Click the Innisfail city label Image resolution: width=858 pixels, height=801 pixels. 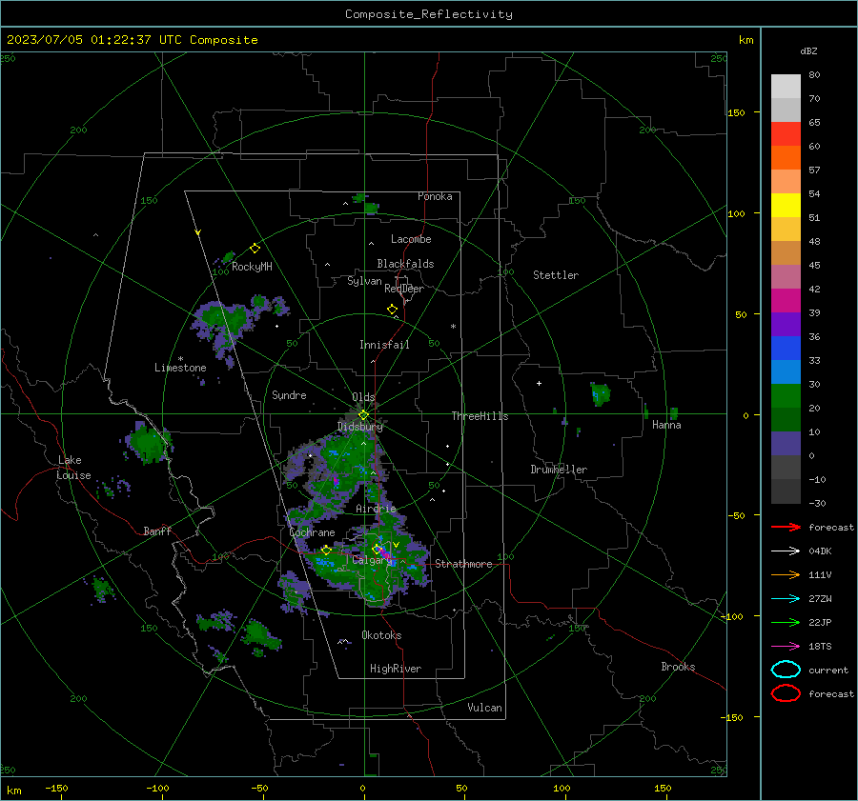pyautogui.click(x=384, y=345)
